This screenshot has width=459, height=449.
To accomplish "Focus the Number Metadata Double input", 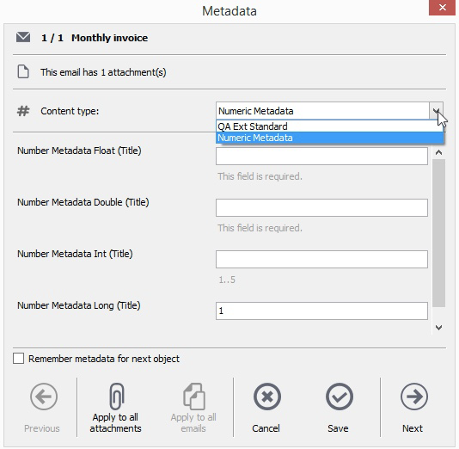I will (x=321, y=207).
